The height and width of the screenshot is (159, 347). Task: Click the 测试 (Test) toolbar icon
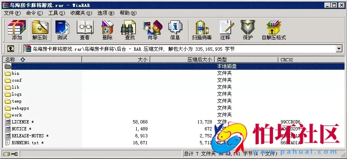pos(62,27)
